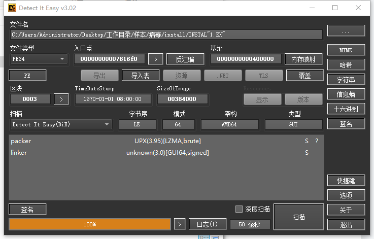Click the sections count field 0003
This screenshot has height=239, width=374.
pos(30,99)
